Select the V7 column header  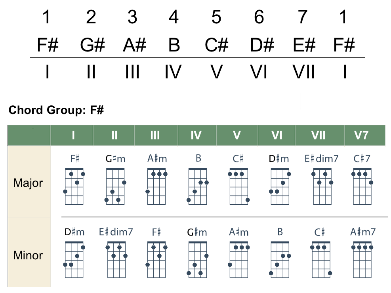pos(361,135)
